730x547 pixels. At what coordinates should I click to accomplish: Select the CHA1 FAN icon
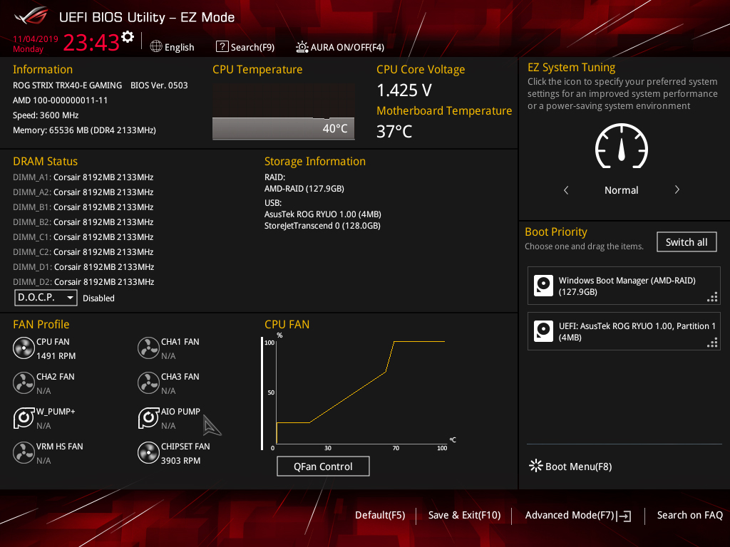pos(148,348)
